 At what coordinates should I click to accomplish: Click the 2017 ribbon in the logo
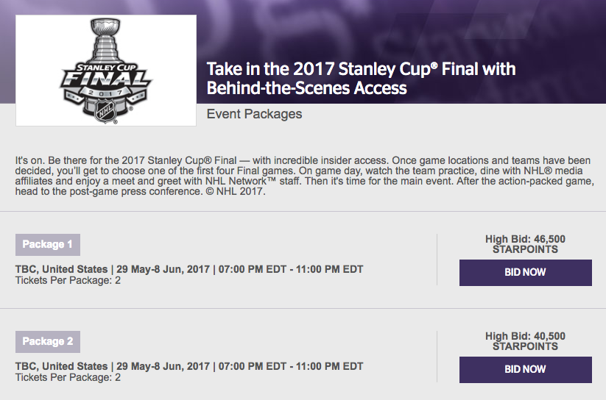105,93
